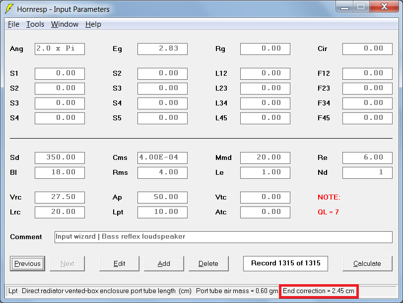Click the L34 input field
Image resolution: width=403 pixels, height=303 pixels.
click(265, 103)
